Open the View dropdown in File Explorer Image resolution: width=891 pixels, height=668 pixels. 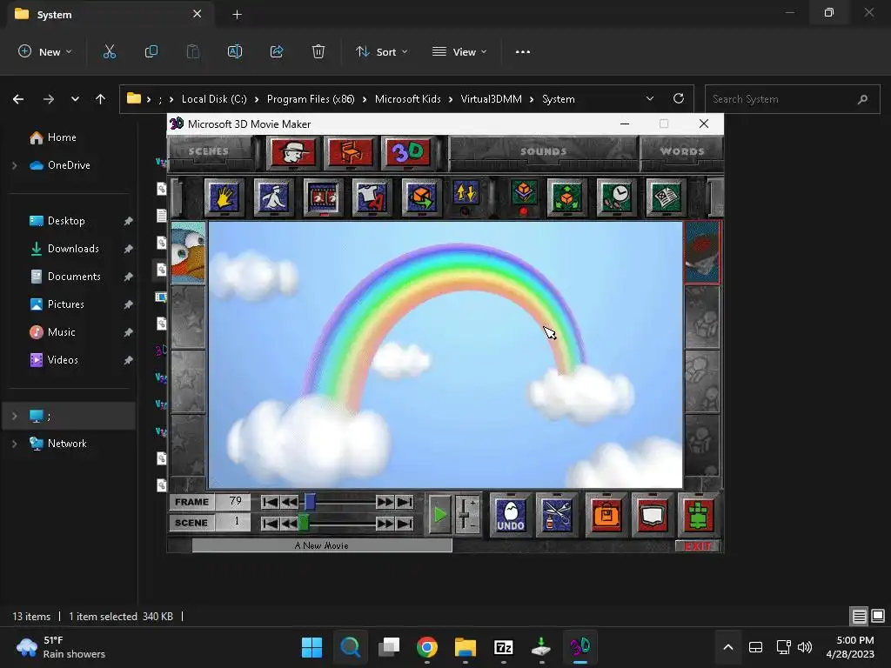point(459,51)
